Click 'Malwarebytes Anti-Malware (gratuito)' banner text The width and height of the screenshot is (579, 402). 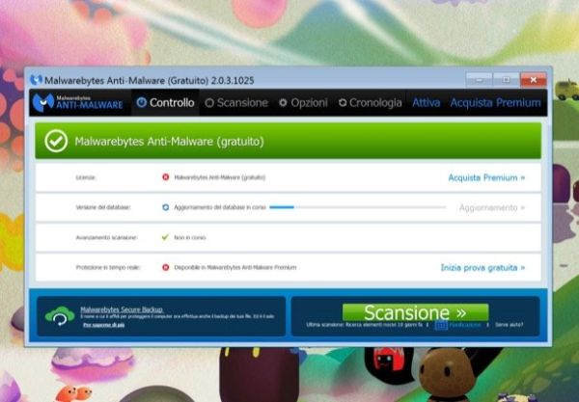[x=170, y=142]
